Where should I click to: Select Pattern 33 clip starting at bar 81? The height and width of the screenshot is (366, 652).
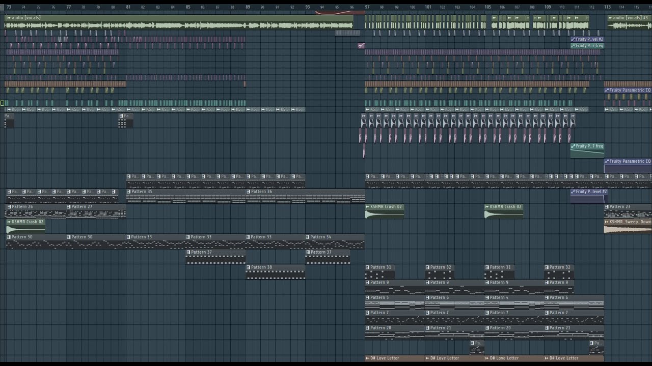pos(155,241)
